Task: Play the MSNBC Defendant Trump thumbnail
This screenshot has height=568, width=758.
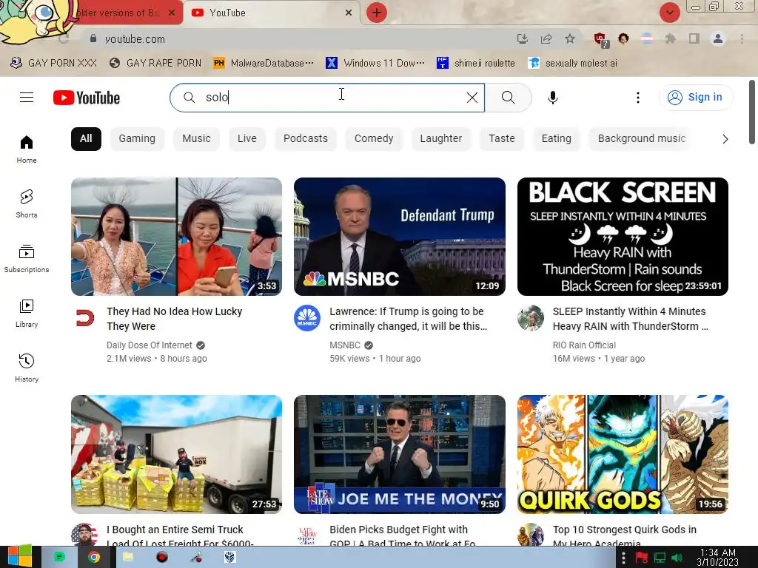Action: pos(399,237)
